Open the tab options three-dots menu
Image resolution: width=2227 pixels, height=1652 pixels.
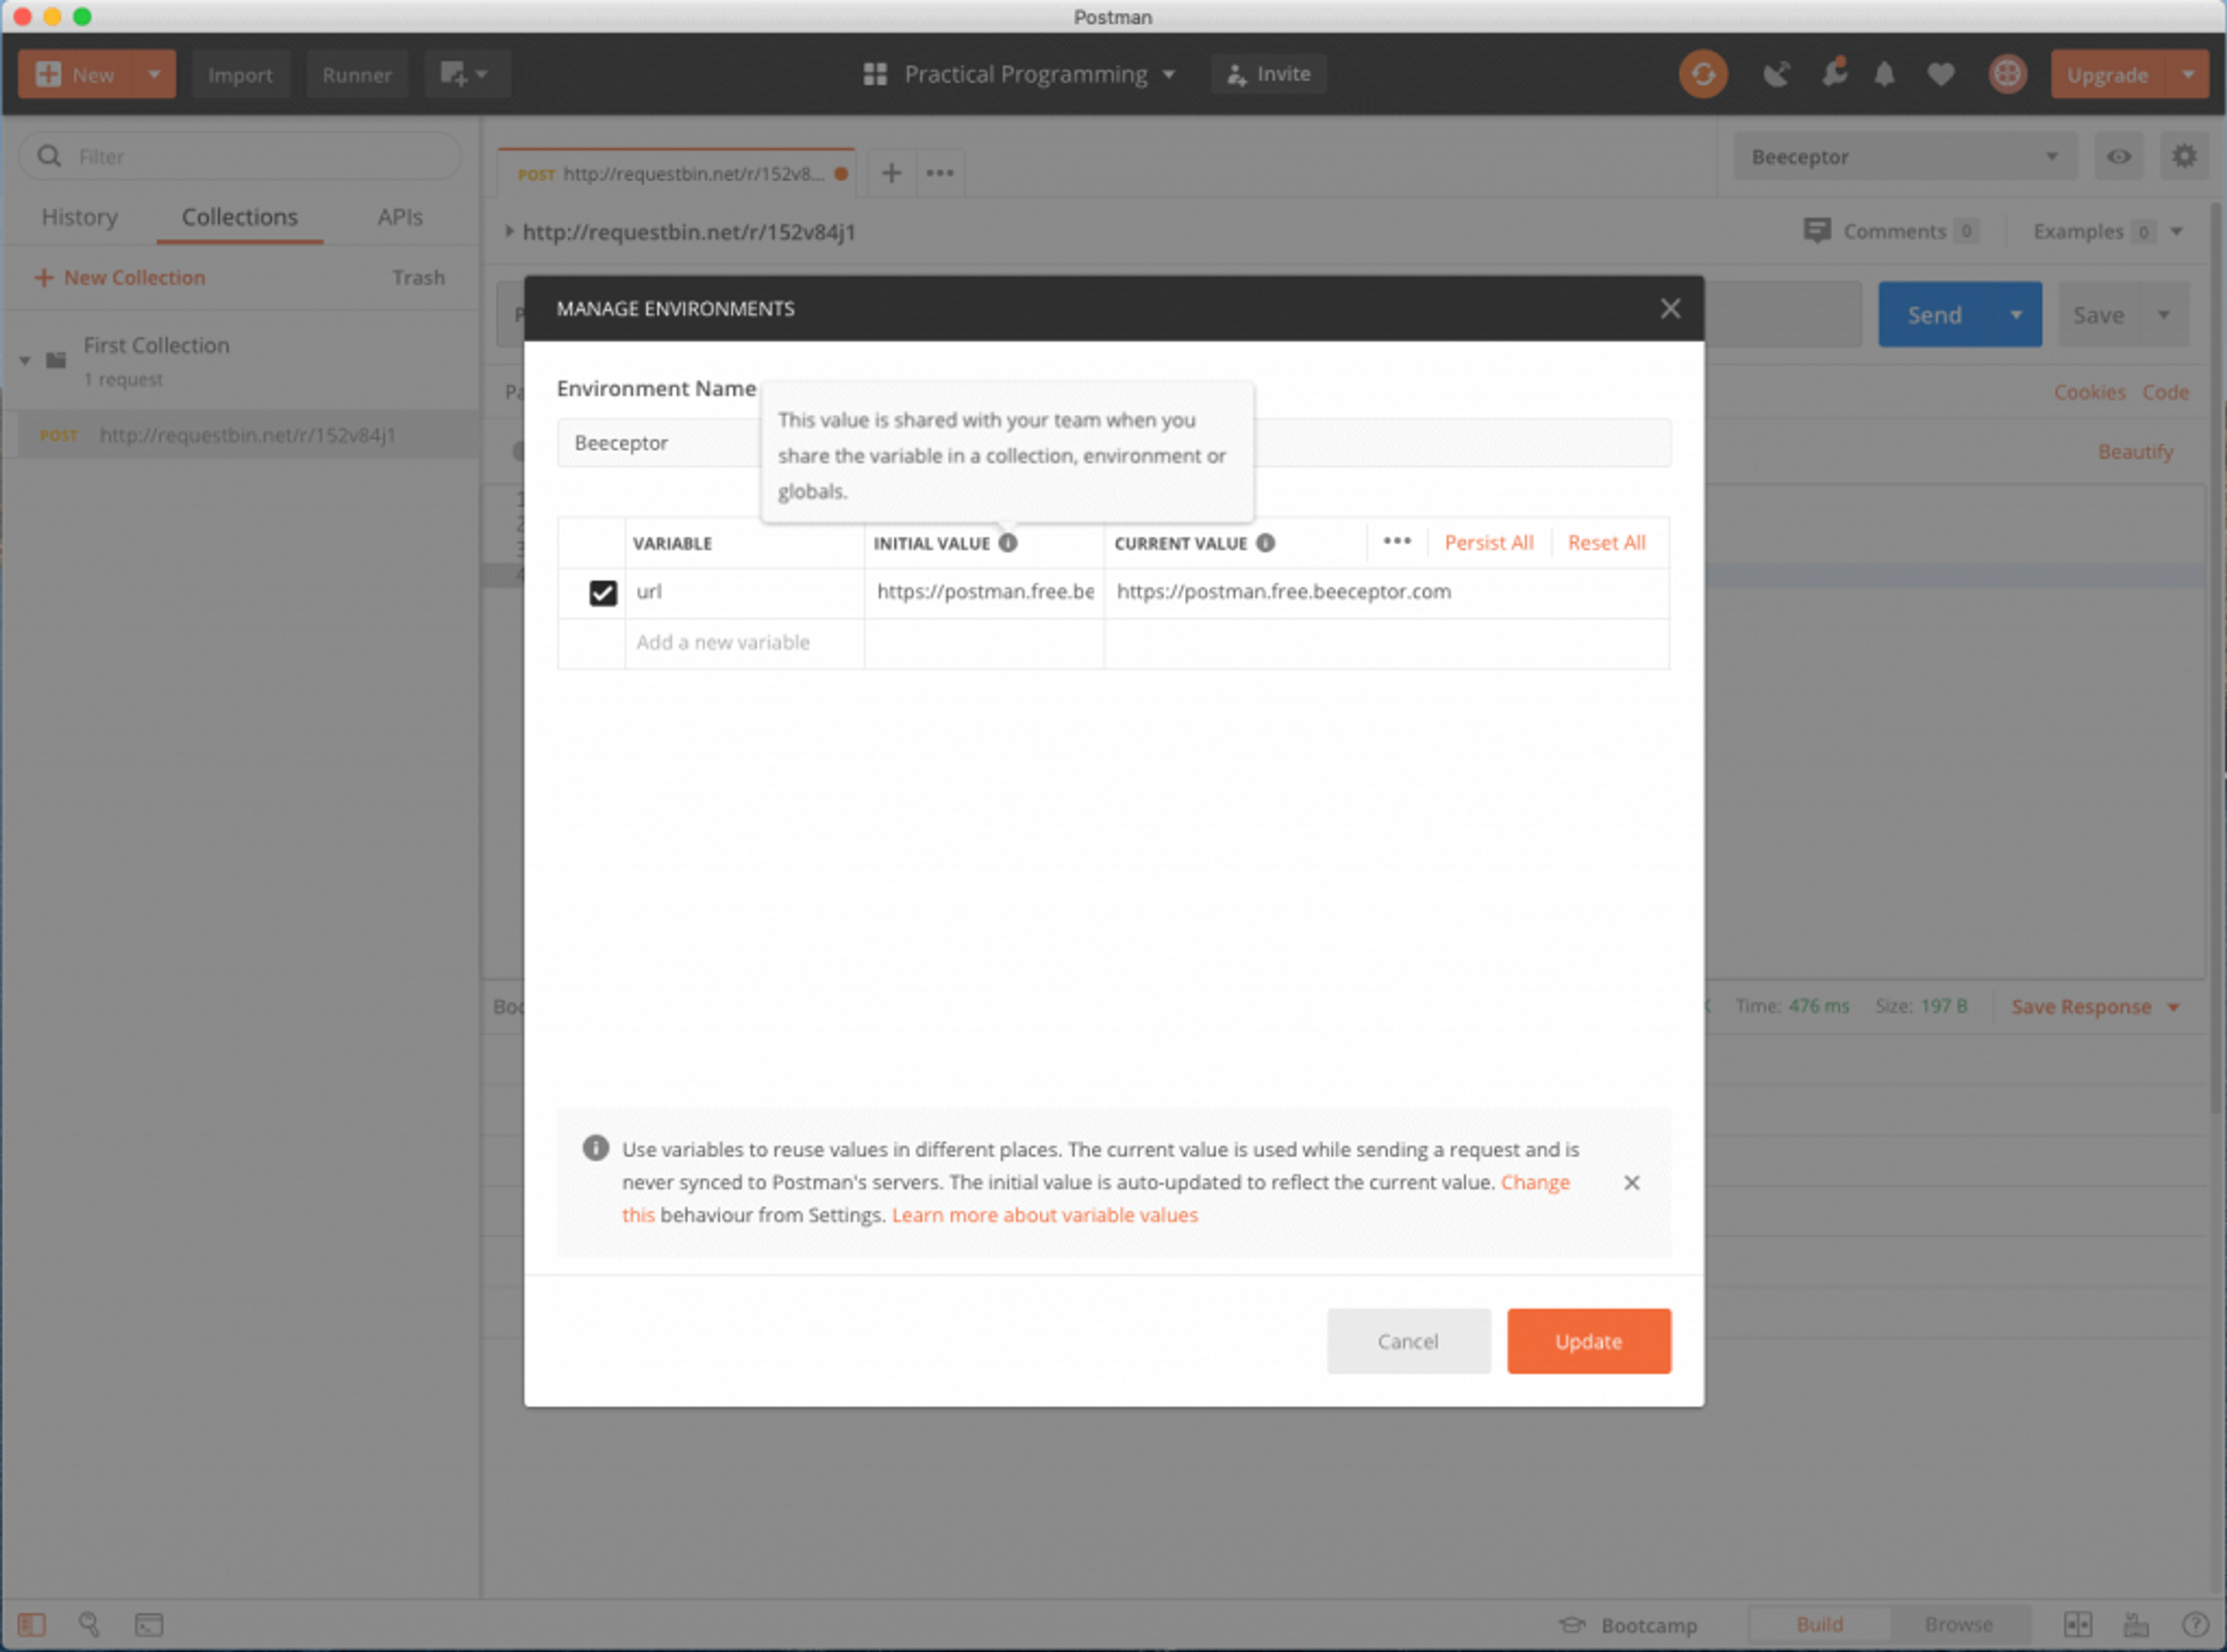(x=940, y=173)
